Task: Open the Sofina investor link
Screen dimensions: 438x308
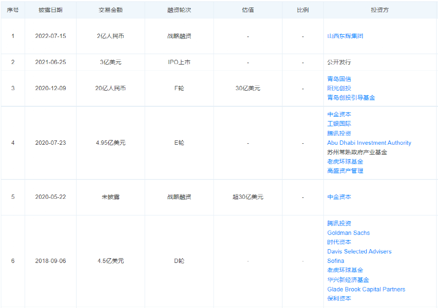Action: [x=335, y=261]
